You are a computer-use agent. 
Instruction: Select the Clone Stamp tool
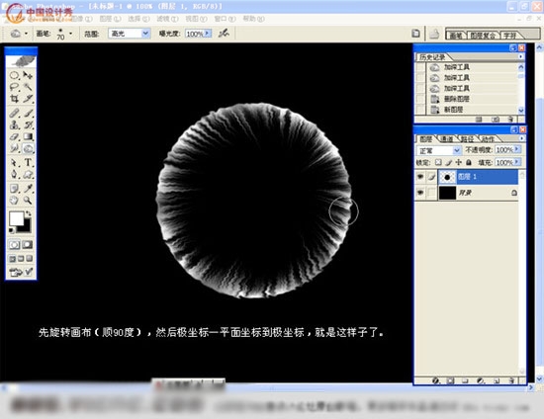coord(14,125)
